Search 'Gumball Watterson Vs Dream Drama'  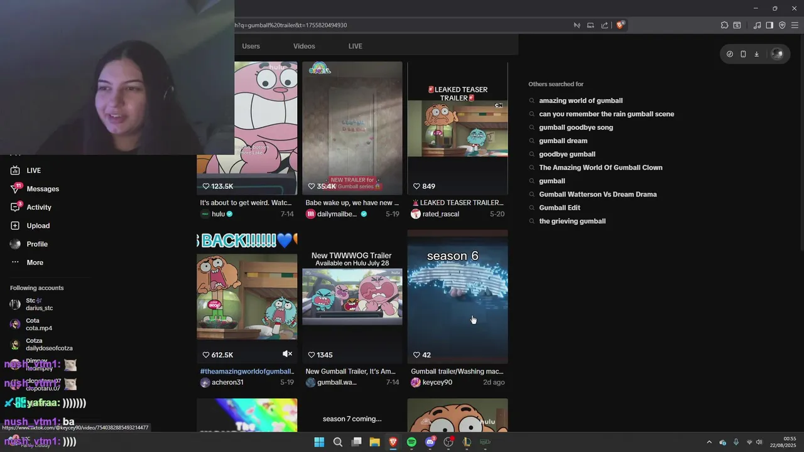point(597,195)
